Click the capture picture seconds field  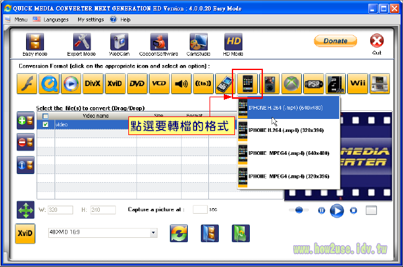pyautogui.click(x=200, y=210)
